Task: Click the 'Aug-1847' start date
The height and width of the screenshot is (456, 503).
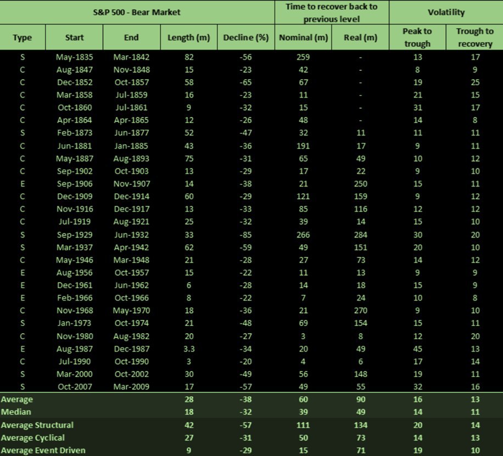Action: click(x=74, y=70)
